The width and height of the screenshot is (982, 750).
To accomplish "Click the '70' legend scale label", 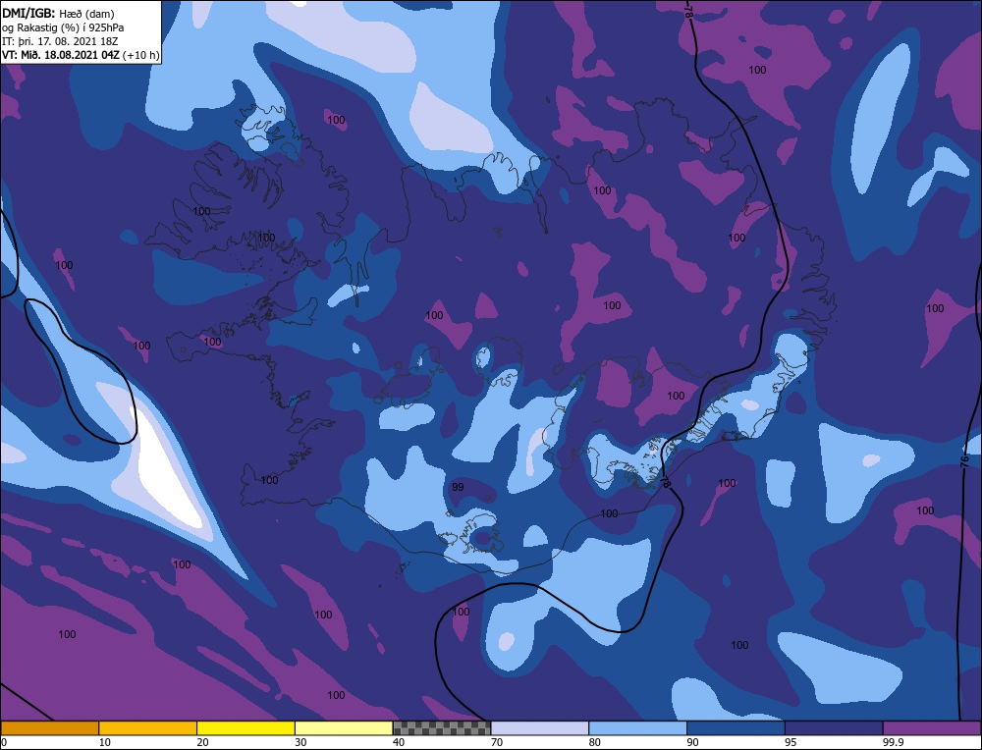I will [x=497, y=742].
